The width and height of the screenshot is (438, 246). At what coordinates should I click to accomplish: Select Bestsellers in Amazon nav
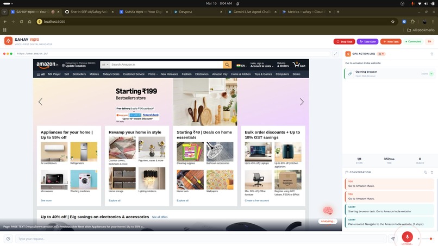[x=79, y=74]
